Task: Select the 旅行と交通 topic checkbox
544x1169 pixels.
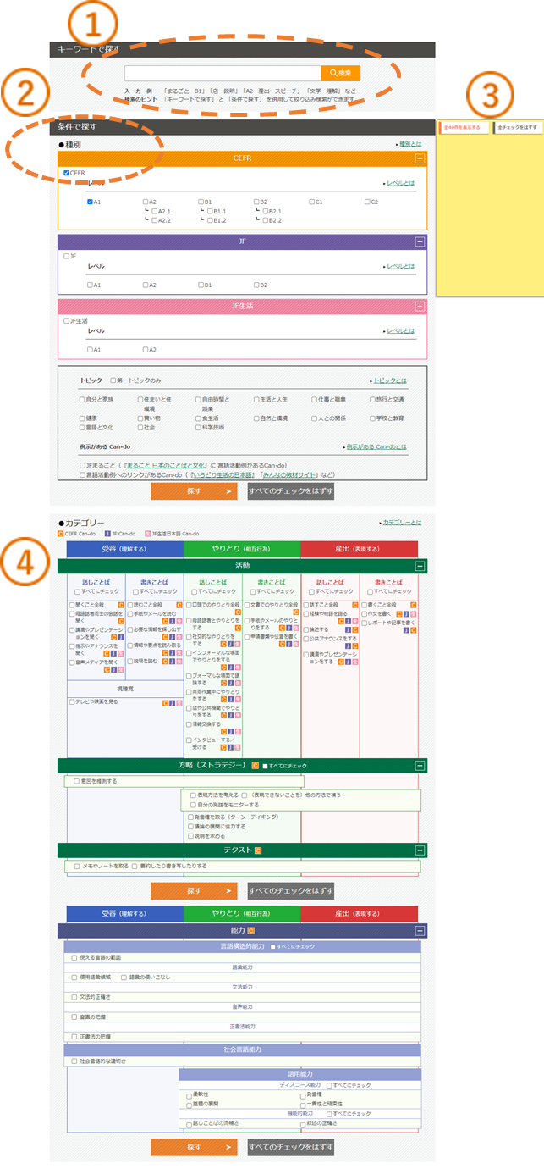Action: point(373,399)
